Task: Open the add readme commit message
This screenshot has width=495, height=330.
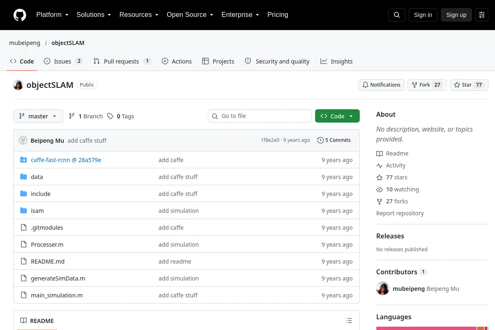Action: 175,262
